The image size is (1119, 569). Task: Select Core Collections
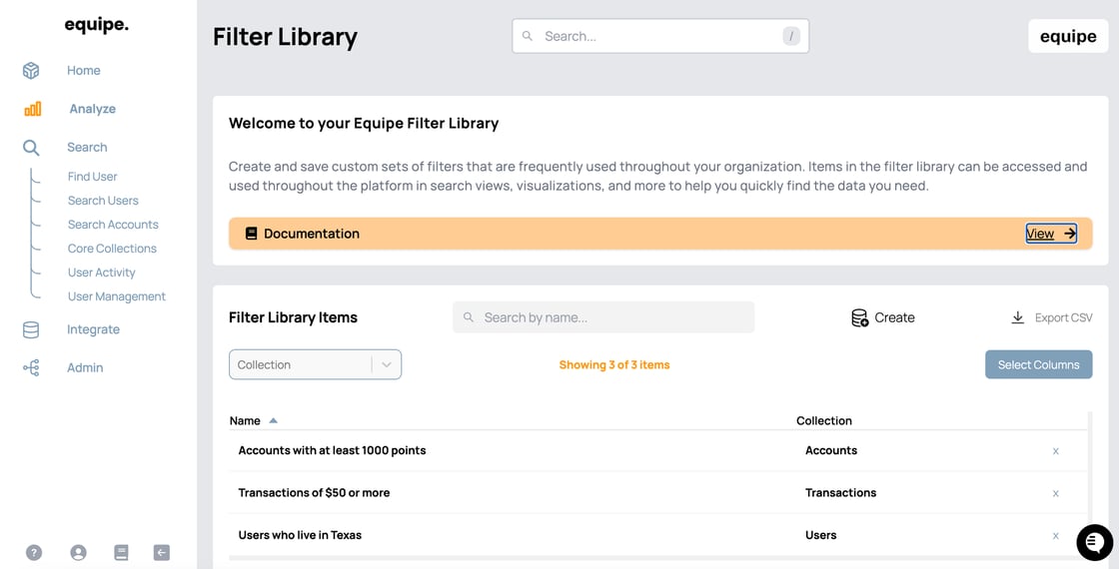pyautogui.click(x=112, y=249)
